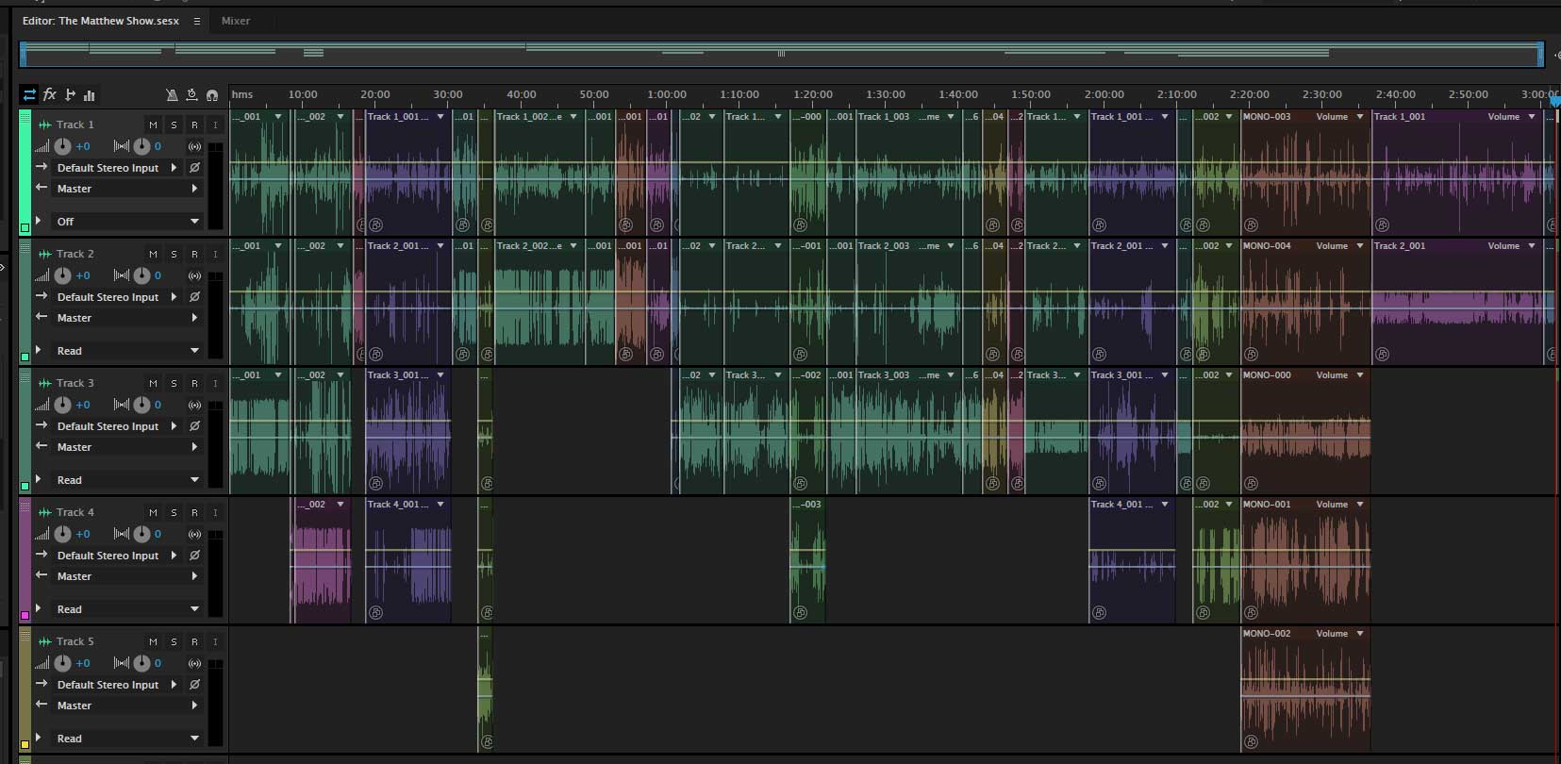Click the drag handle at top of Track 1 color strip
Viewport: 1561px width, 764px height.
coord(25,117)
